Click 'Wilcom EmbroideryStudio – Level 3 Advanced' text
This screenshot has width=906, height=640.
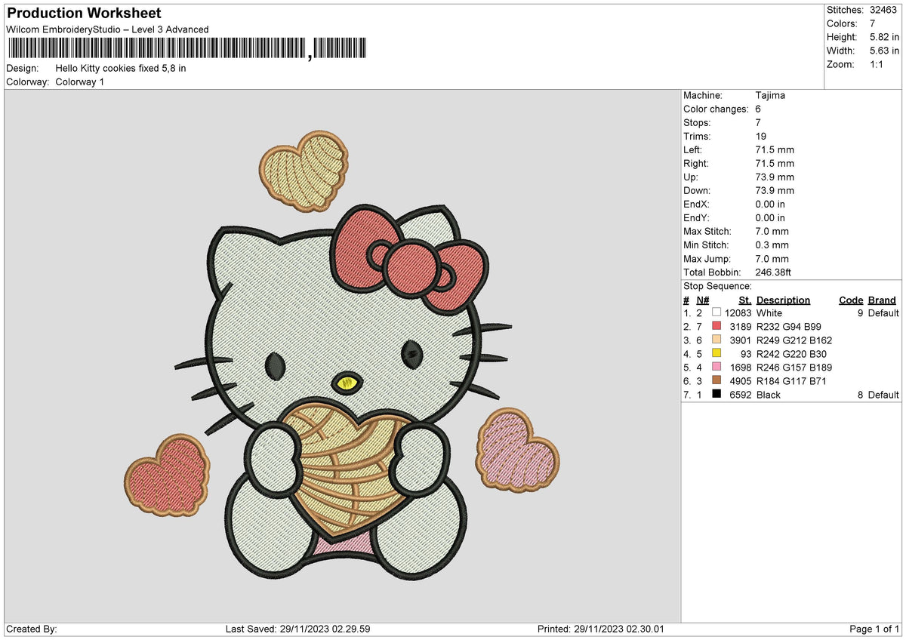[107, 29]
